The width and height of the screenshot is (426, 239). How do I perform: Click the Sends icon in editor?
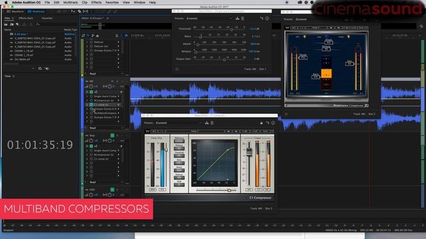[x=93, y=35]
